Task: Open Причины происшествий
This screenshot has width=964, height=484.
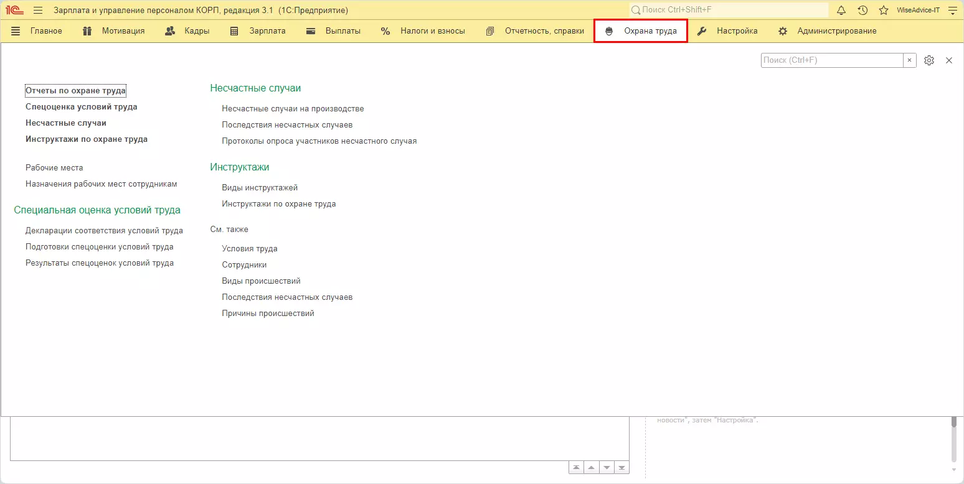Action: point(268,314)
